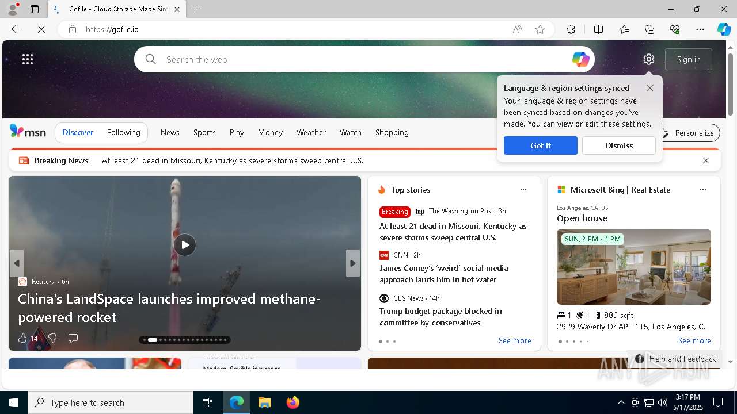Click the Breaking News banner headline
Image resolution: width=737 pixels, height=414 pixels.
point(233,160)
